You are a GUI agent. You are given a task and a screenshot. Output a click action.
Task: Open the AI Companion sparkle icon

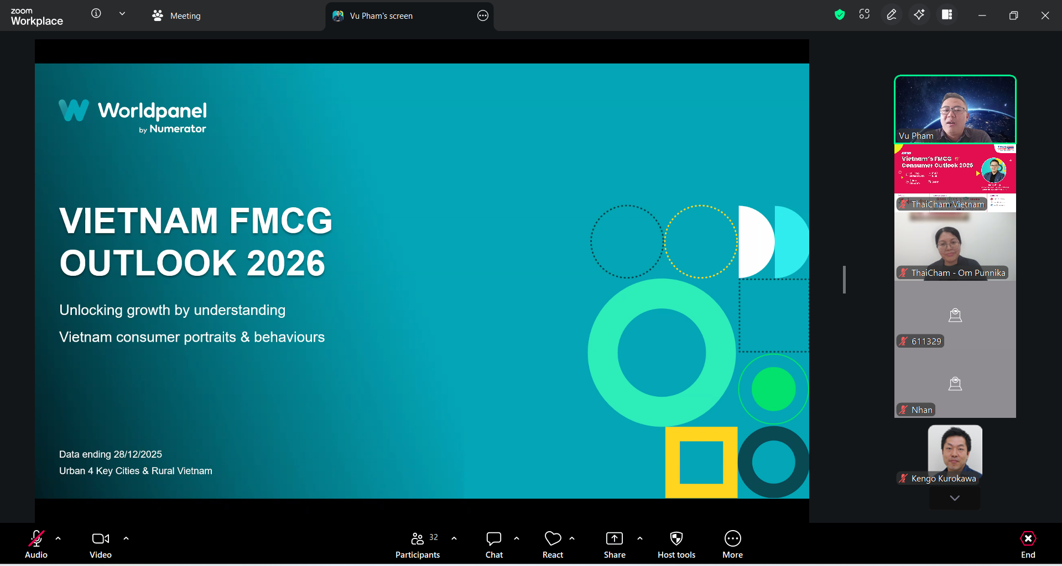919,15
